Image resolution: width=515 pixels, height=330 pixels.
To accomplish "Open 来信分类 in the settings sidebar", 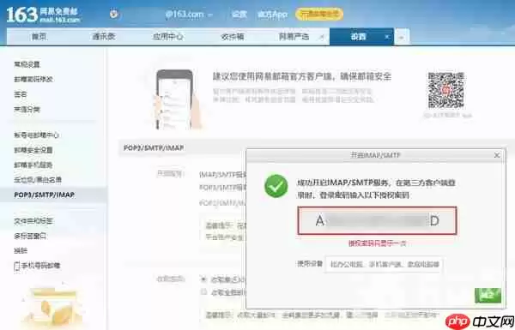I will (27, 109).
